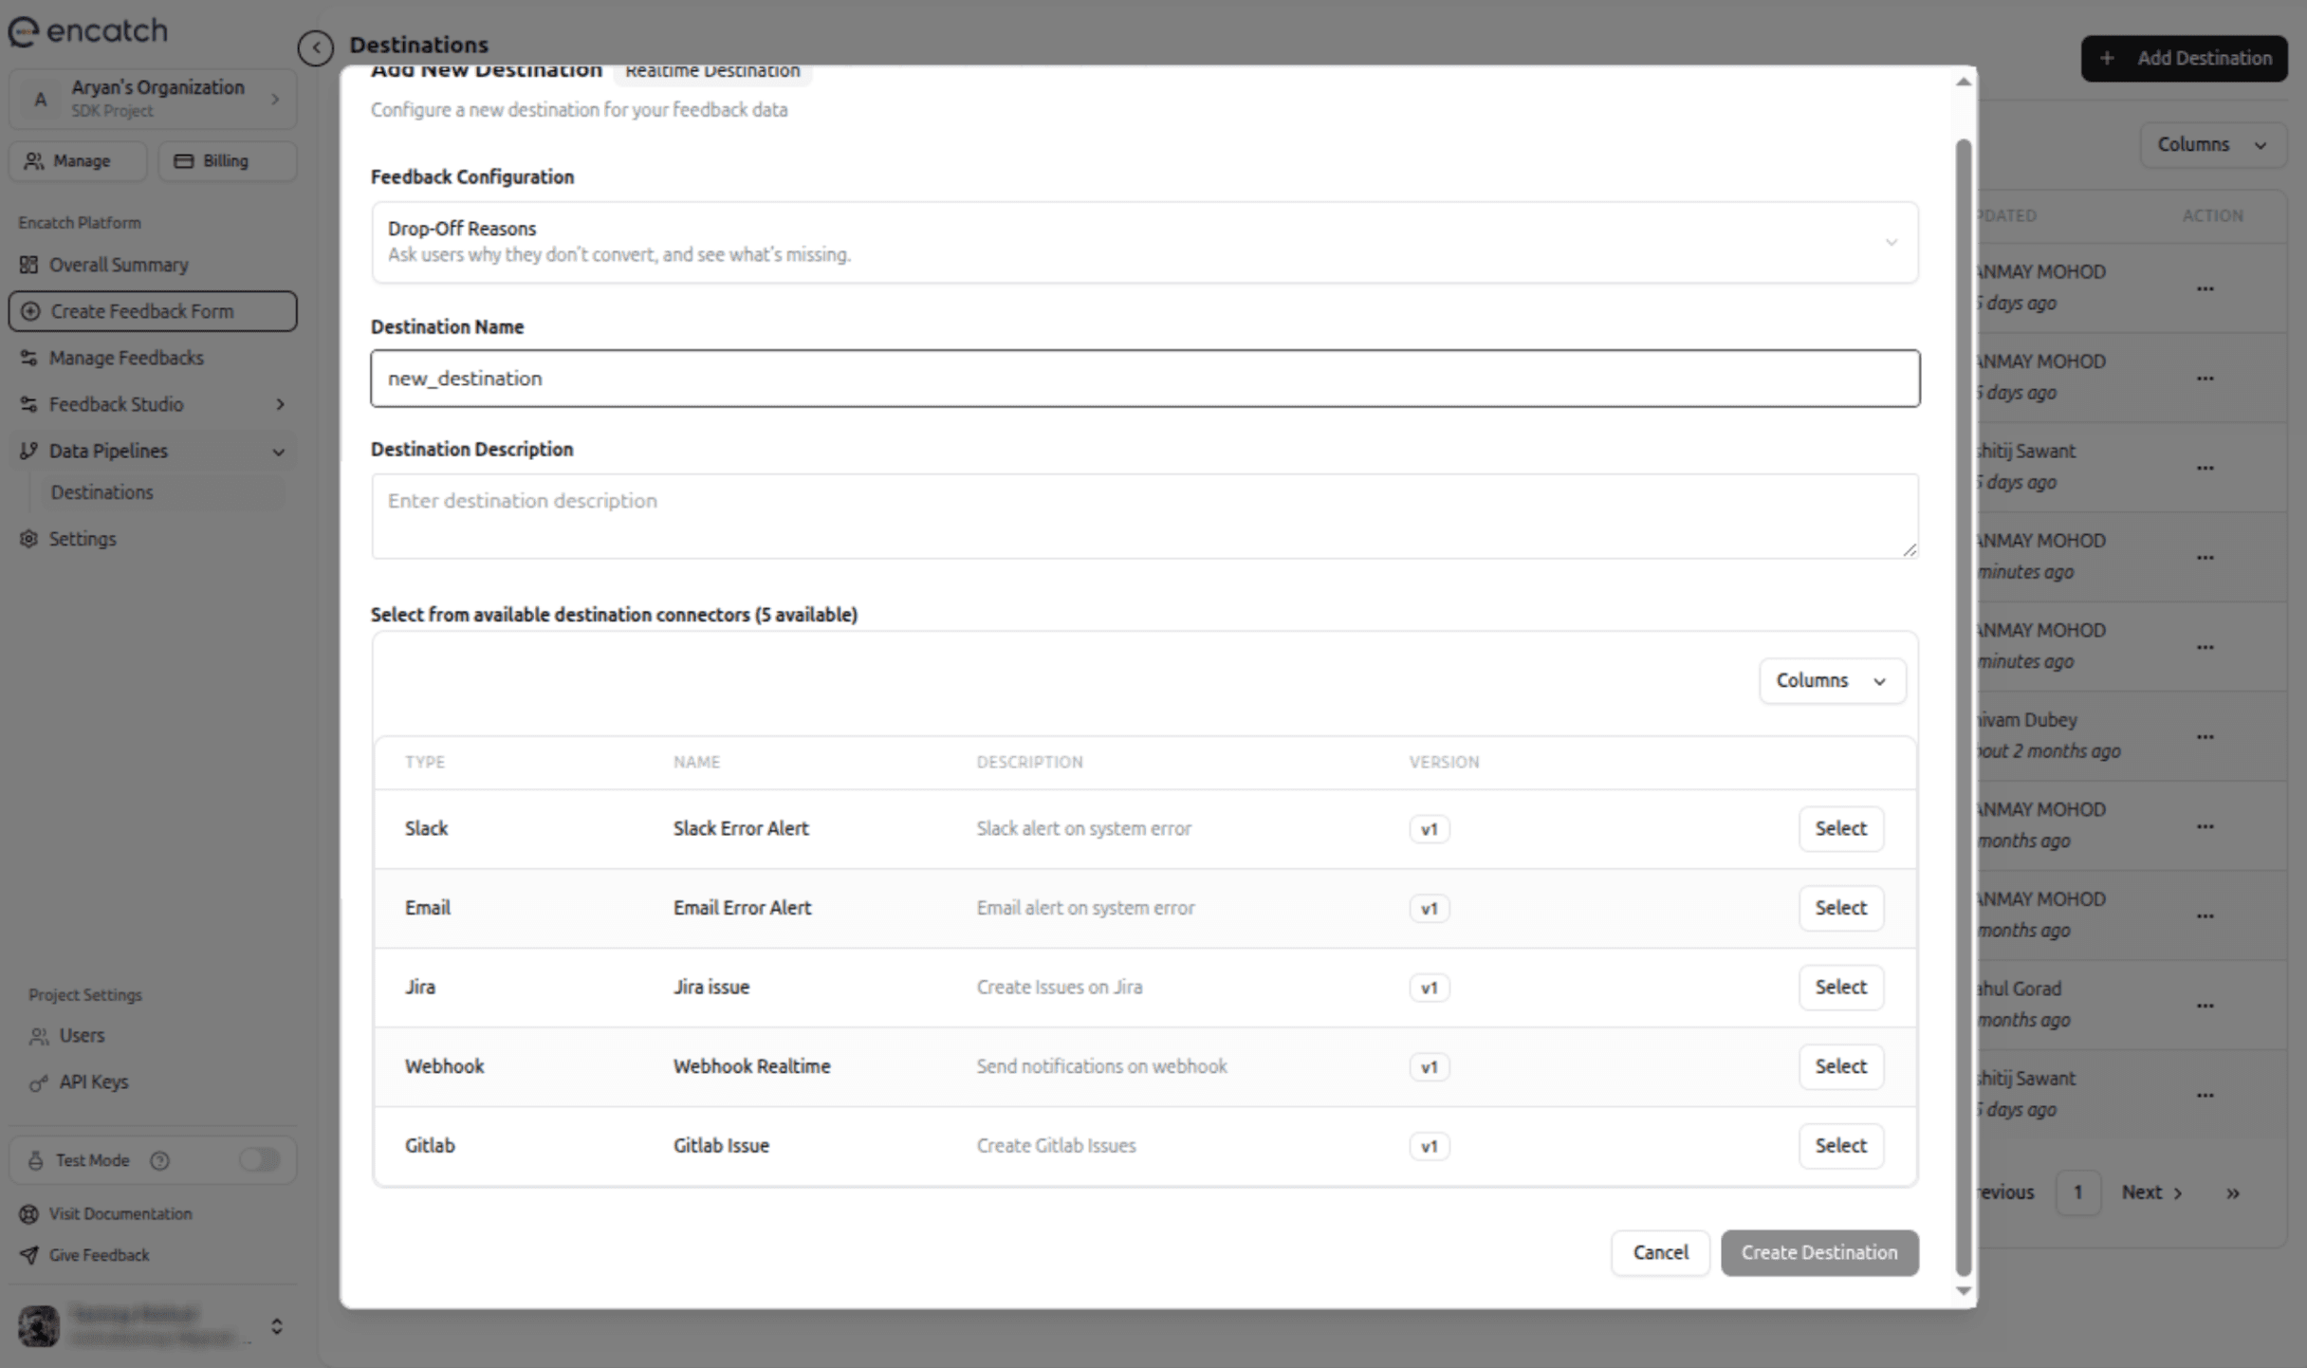Screen dimensions: 2307x1368
Task: Select the Create Feedback Form icon
Action: point(29,311)
